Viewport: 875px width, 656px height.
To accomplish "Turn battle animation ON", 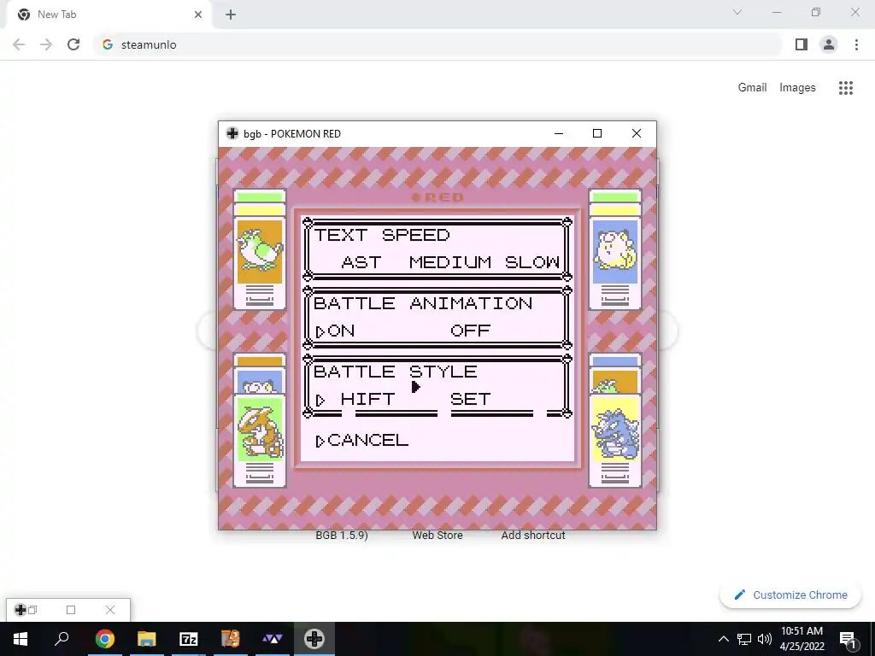I will 341,331.
